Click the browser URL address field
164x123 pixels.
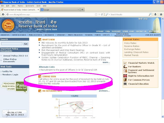click(50, 15)
